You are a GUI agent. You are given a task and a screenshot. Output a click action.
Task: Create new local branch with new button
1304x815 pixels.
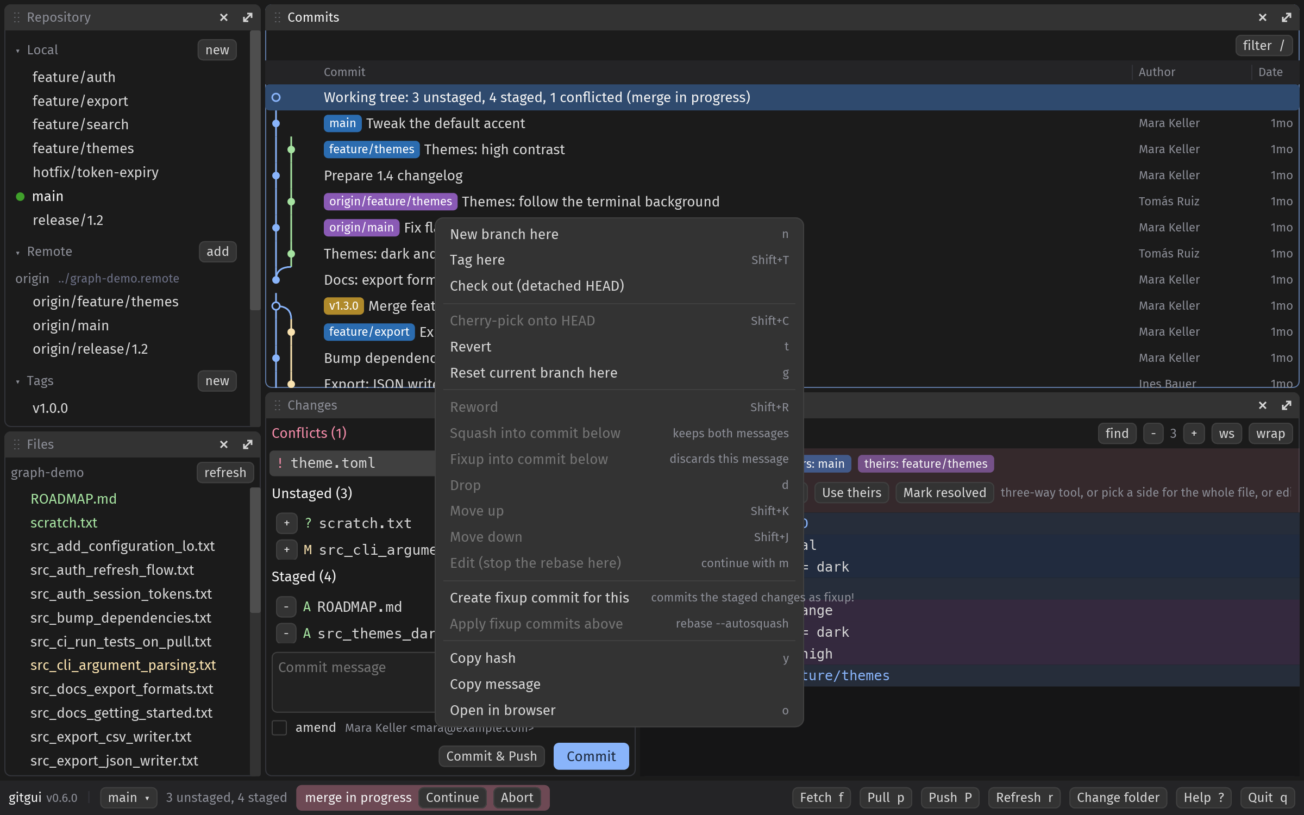[x=217, y=50]
